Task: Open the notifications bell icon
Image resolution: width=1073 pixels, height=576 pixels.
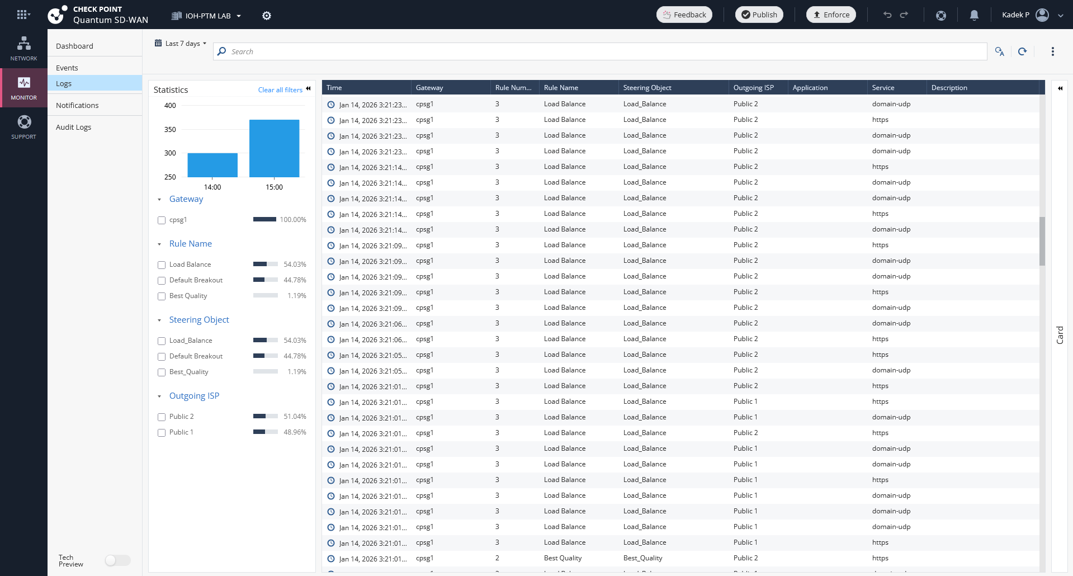Action: (974, 15)
